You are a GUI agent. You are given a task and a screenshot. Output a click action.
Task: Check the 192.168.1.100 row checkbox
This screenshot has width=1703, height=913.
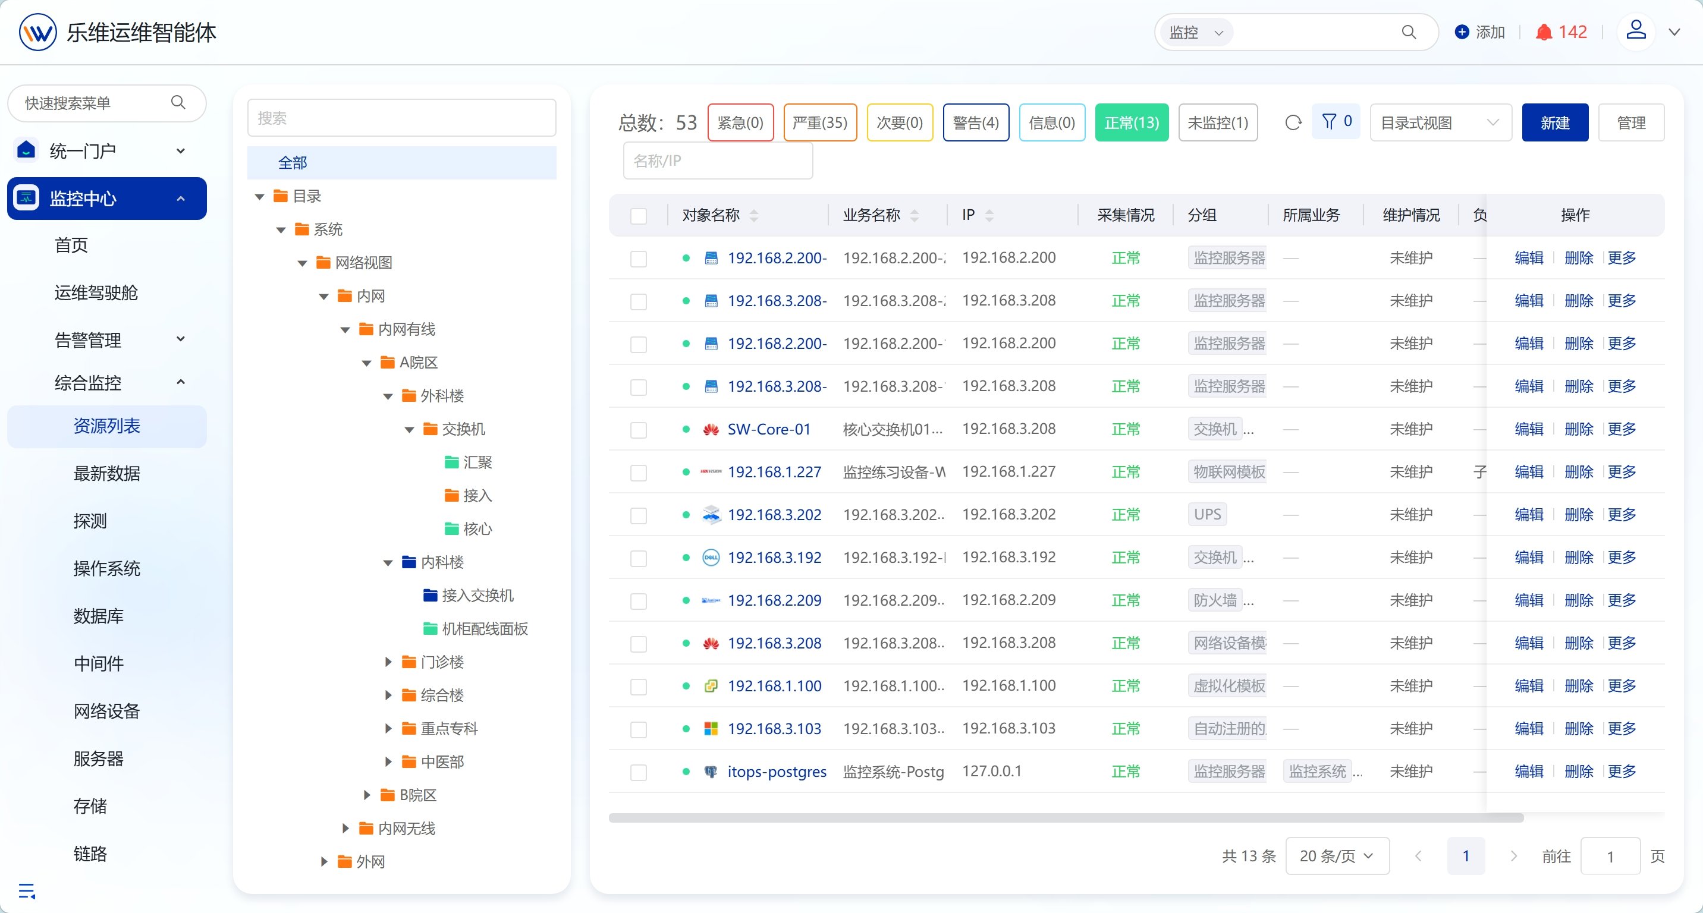[x=639, y=687]
